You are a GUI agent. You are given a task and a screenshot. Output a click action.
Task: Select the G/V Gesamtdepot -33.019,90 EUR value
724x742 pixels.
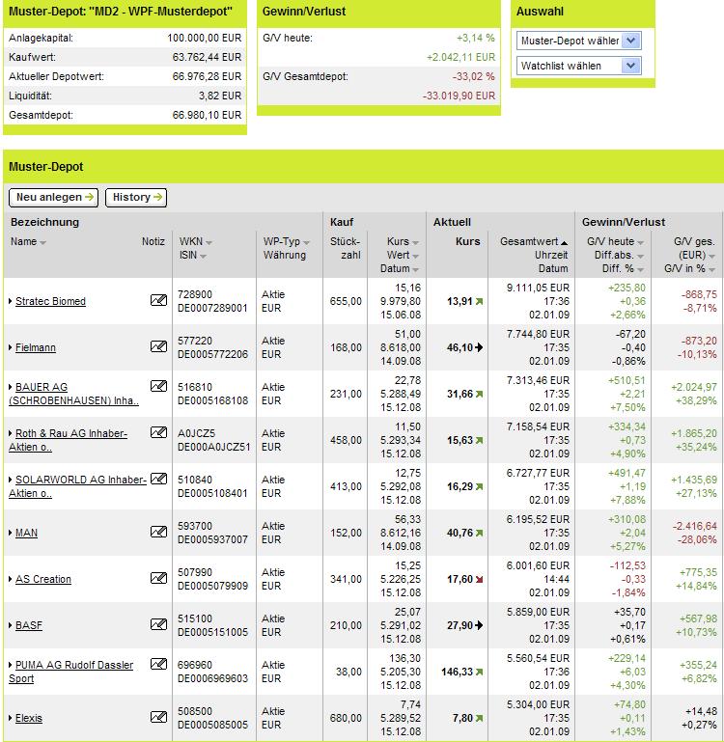click(459, 96)
